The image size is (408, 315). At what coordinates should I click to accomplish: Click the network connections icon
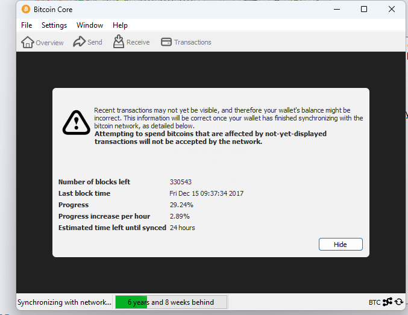click(x=388, y=302)
